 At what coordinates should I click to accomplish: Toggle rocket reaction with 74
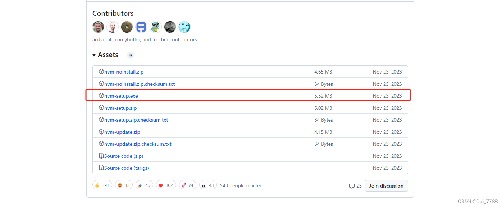188,185
